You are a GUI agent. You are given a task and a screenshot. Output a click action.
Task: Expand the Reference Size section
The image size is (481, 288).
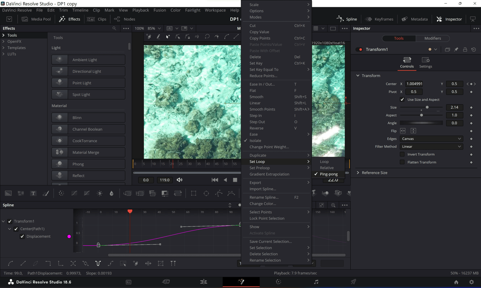click(358, 173)
